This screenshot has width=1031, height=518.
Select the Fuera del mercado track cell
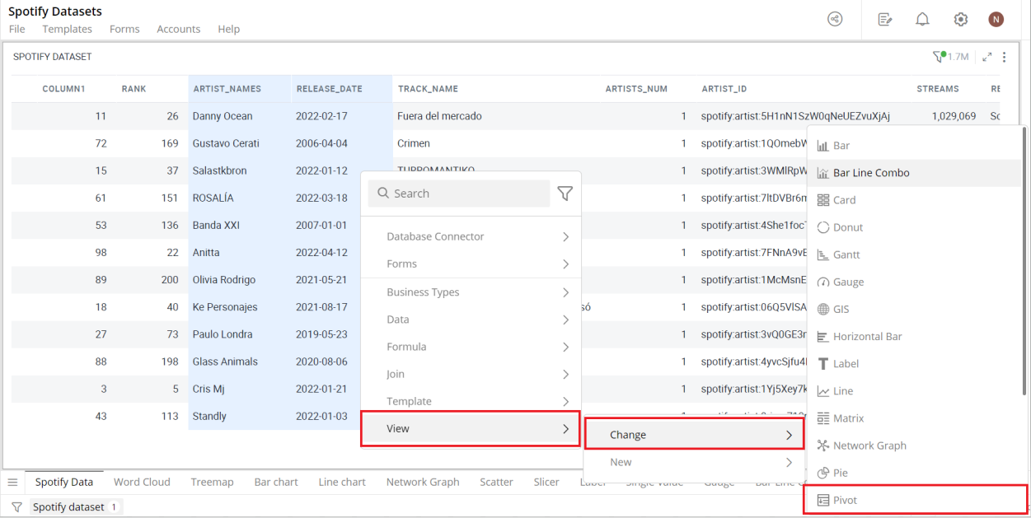coord(439,116)
